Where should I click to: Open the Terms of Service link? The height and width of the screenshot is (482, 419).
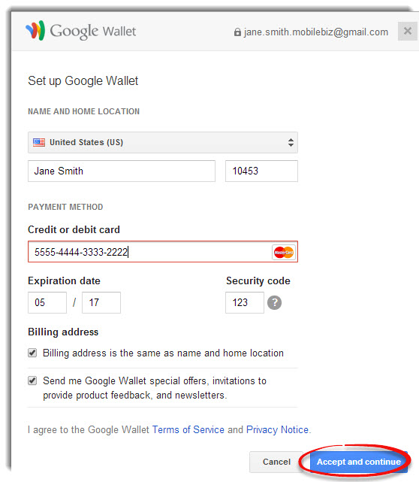tap(188, 429)
